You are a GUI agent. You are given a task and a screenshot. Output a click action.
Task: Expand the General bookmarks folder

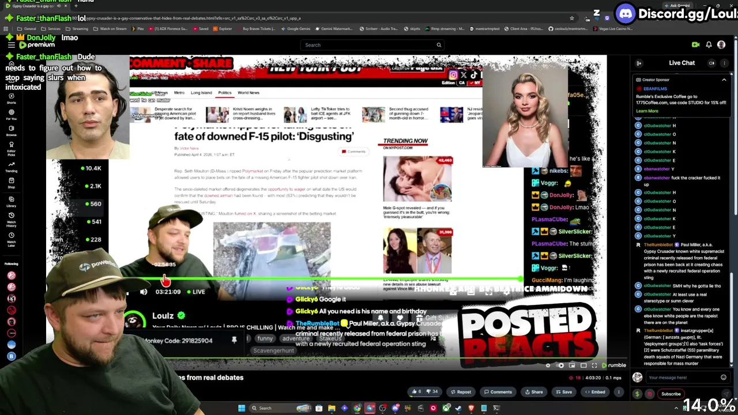tap(27, 28)
